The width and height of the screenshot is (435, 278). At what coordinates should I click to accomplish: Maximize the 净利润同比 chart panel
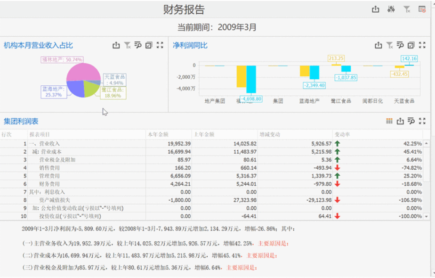pyautogui.click(x=422, y=45)
